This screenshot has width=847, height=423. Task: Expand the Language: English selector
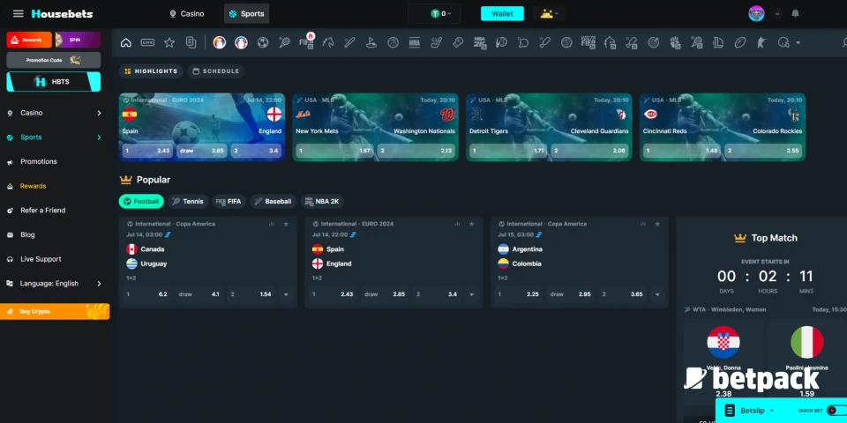click(100, 283)
